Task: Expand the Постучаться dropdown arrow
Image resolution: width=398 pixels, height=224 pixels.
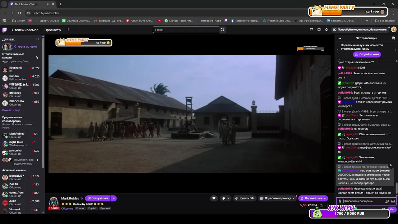Action: [114, 198]
